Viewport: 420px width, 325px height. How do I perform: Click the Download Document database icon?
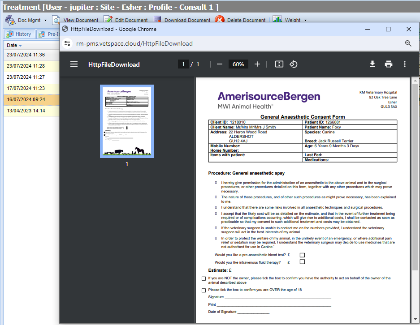(x=157, y=20)
